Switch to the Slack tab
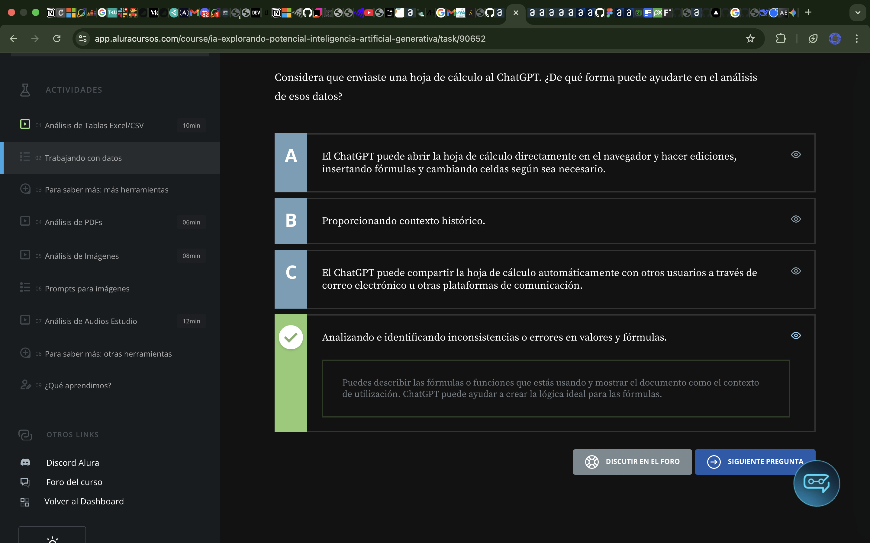This screenshot has height=543, width=870. pyautogui.click(x=123, y=13)
